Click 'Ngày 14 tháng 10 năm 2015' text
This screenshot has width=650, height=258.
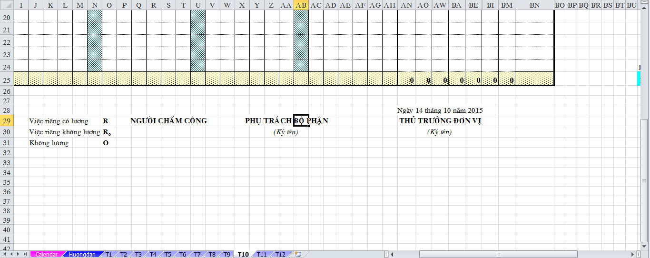click(440, 110)
